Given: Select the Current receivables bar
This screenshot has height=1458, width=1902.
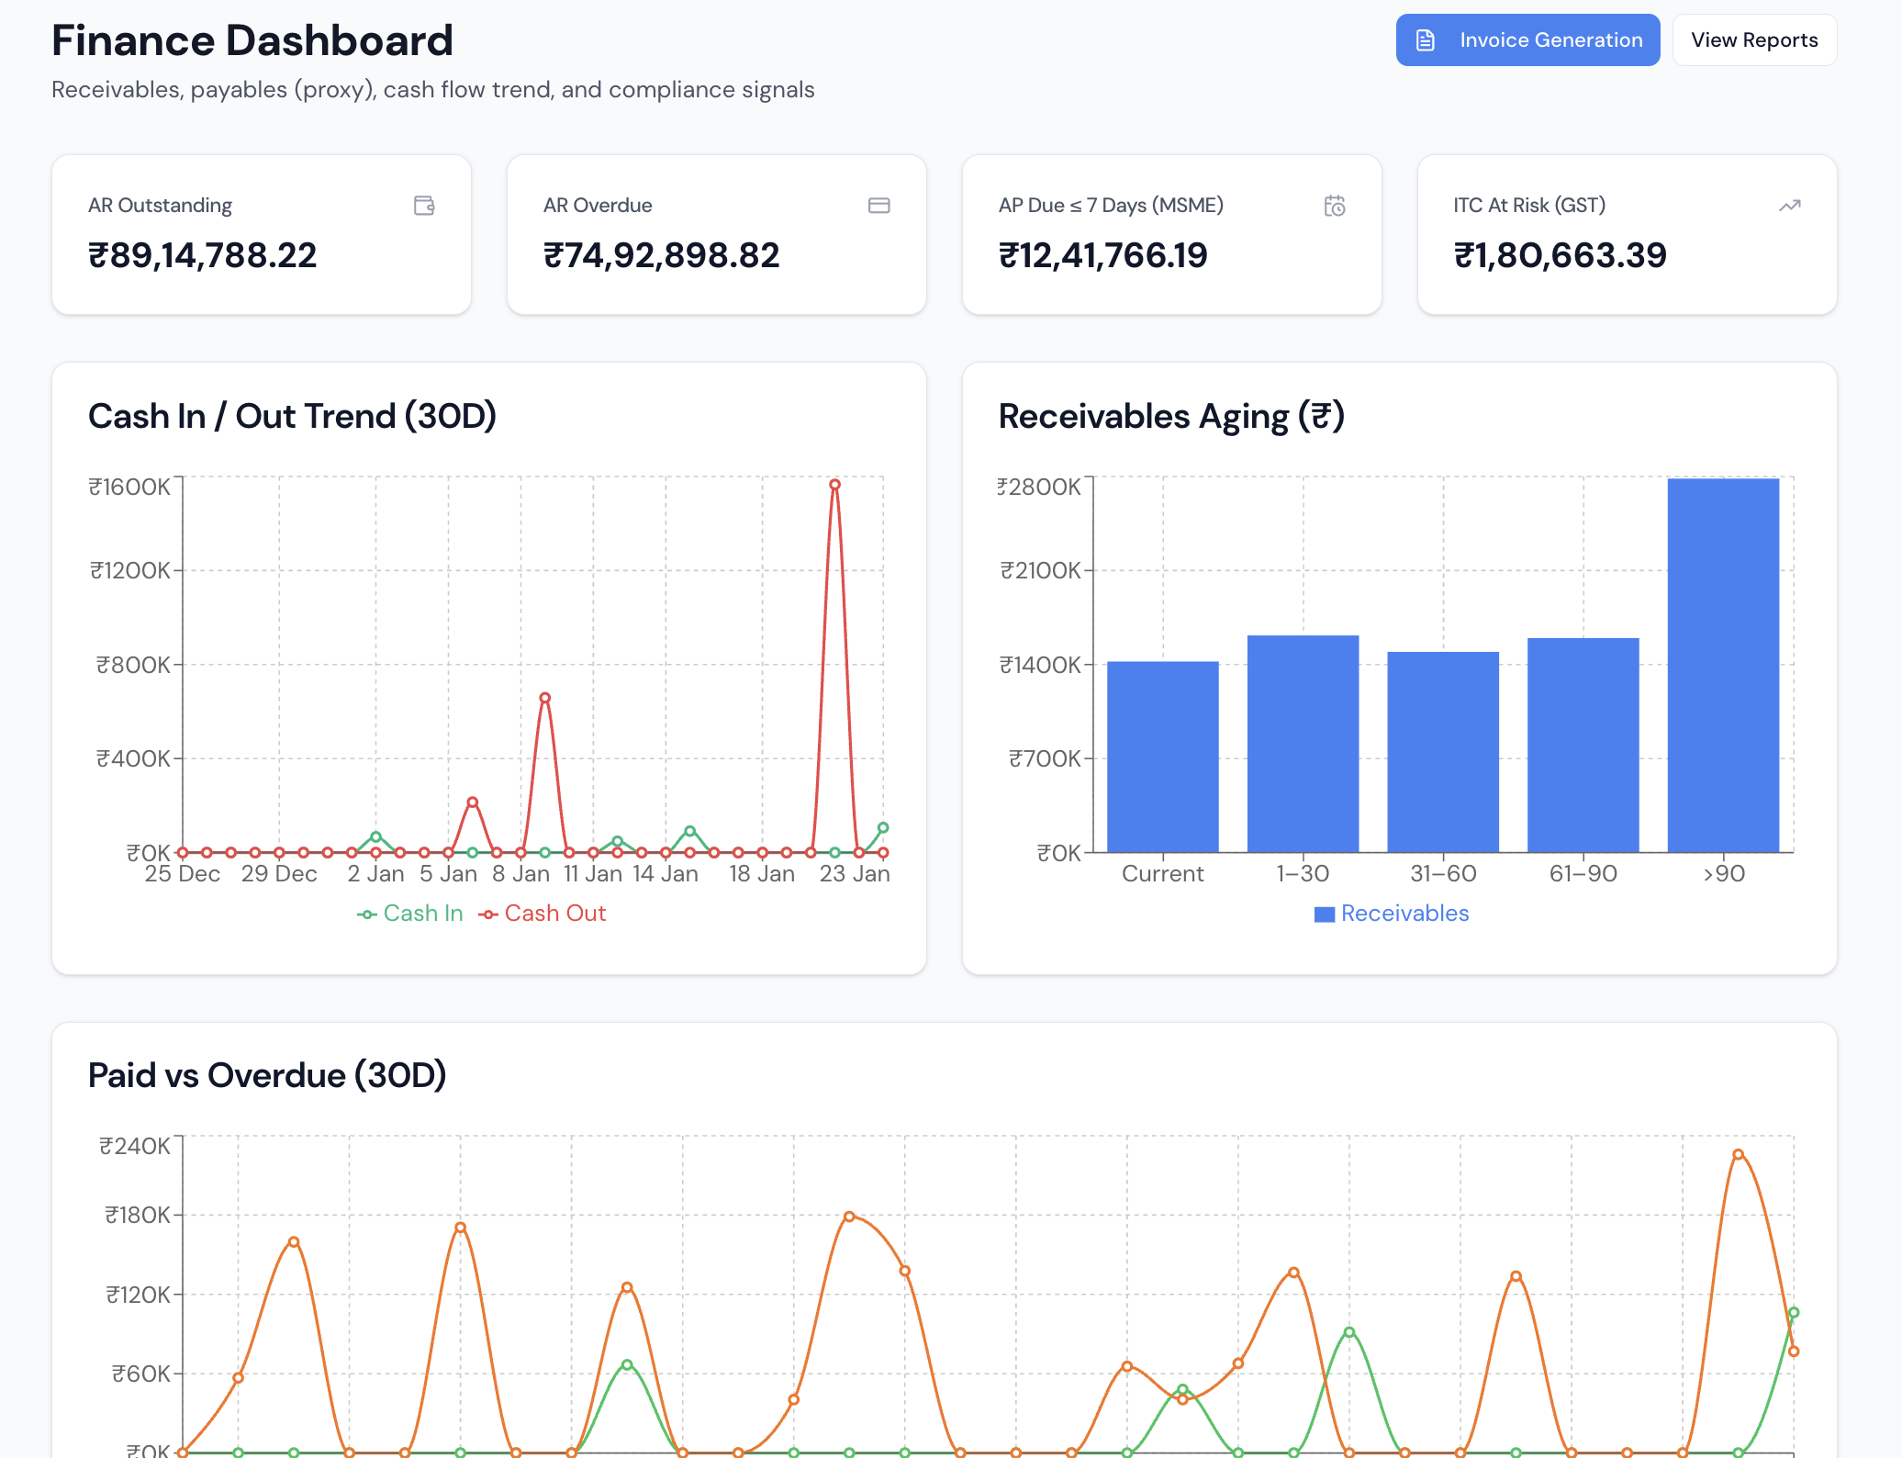Looking at the screenshot, I should click(1162, 757).
